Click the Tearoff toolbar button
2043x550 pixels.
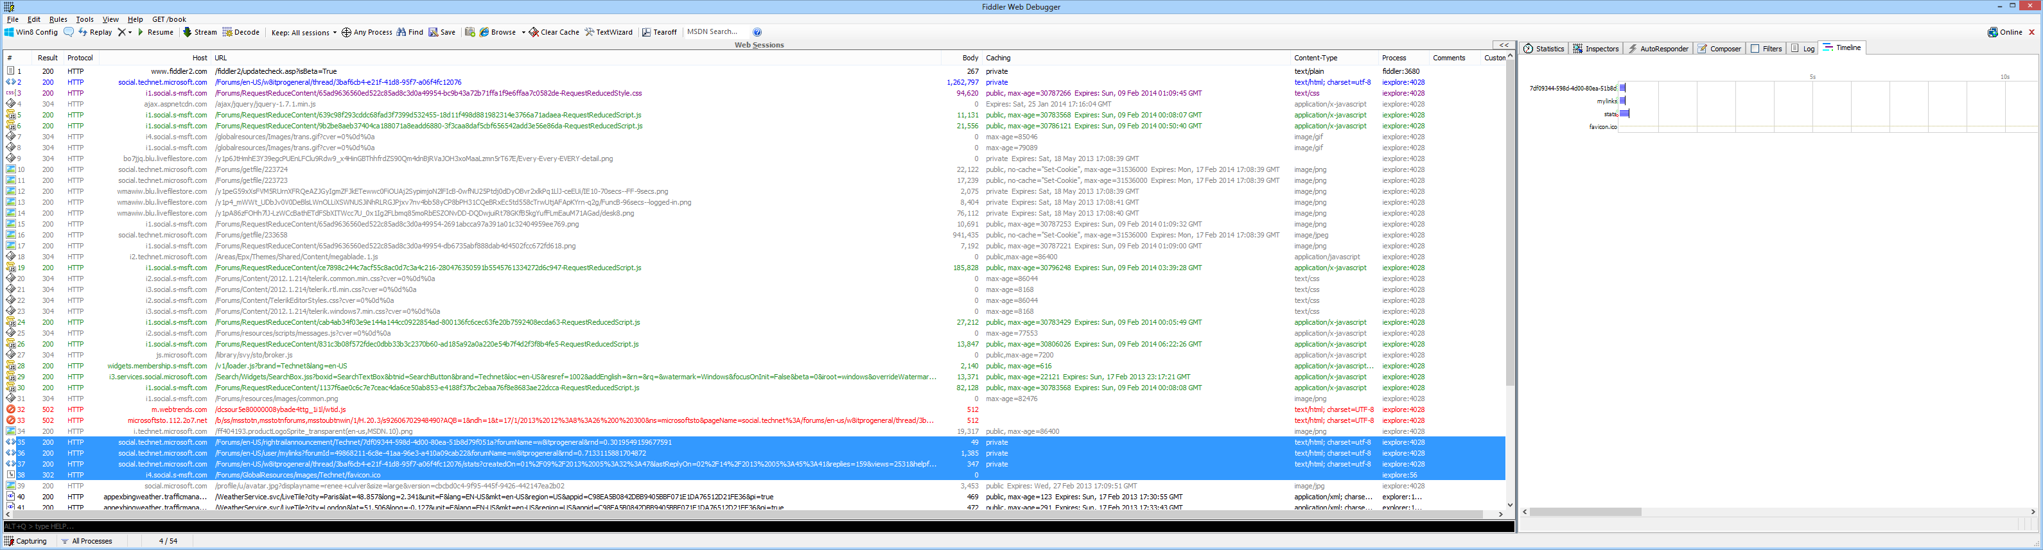click(x=659, y=33)
